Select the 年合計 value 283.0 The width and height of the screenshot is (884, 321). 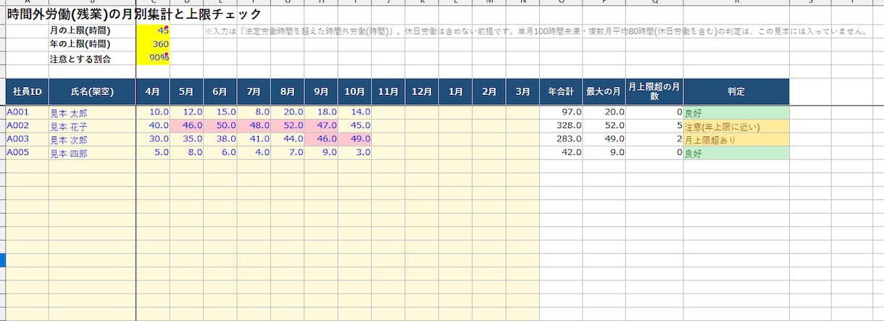[561, 139]
